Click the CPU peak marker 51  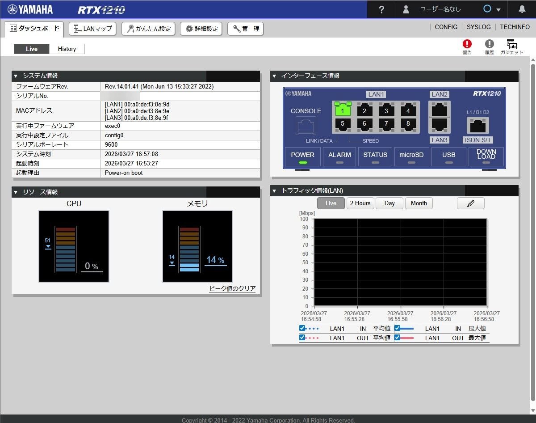[48, 243]
